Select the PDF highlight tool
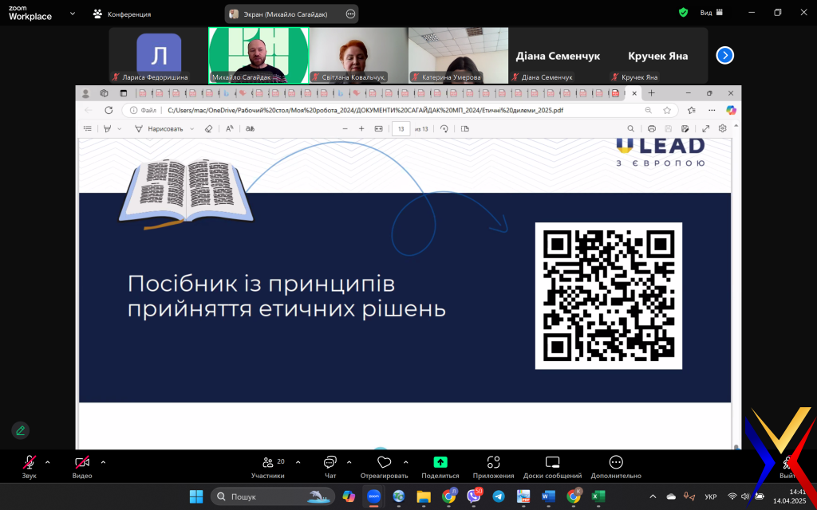Image resolution: width=817 pixels, height=510 pixels. pos(108,128)
